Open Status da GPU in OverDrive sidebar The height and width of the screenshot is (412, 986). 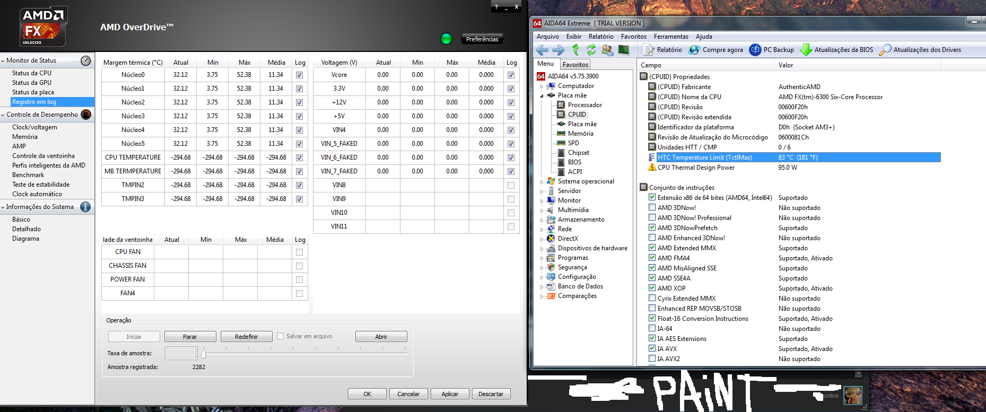point(32,83)
